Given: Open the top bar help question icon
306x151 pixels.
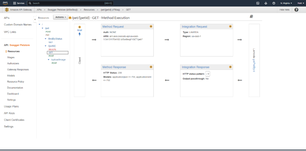Looking at the screenshot, I should pyautogui.click(x=274, y=3).
